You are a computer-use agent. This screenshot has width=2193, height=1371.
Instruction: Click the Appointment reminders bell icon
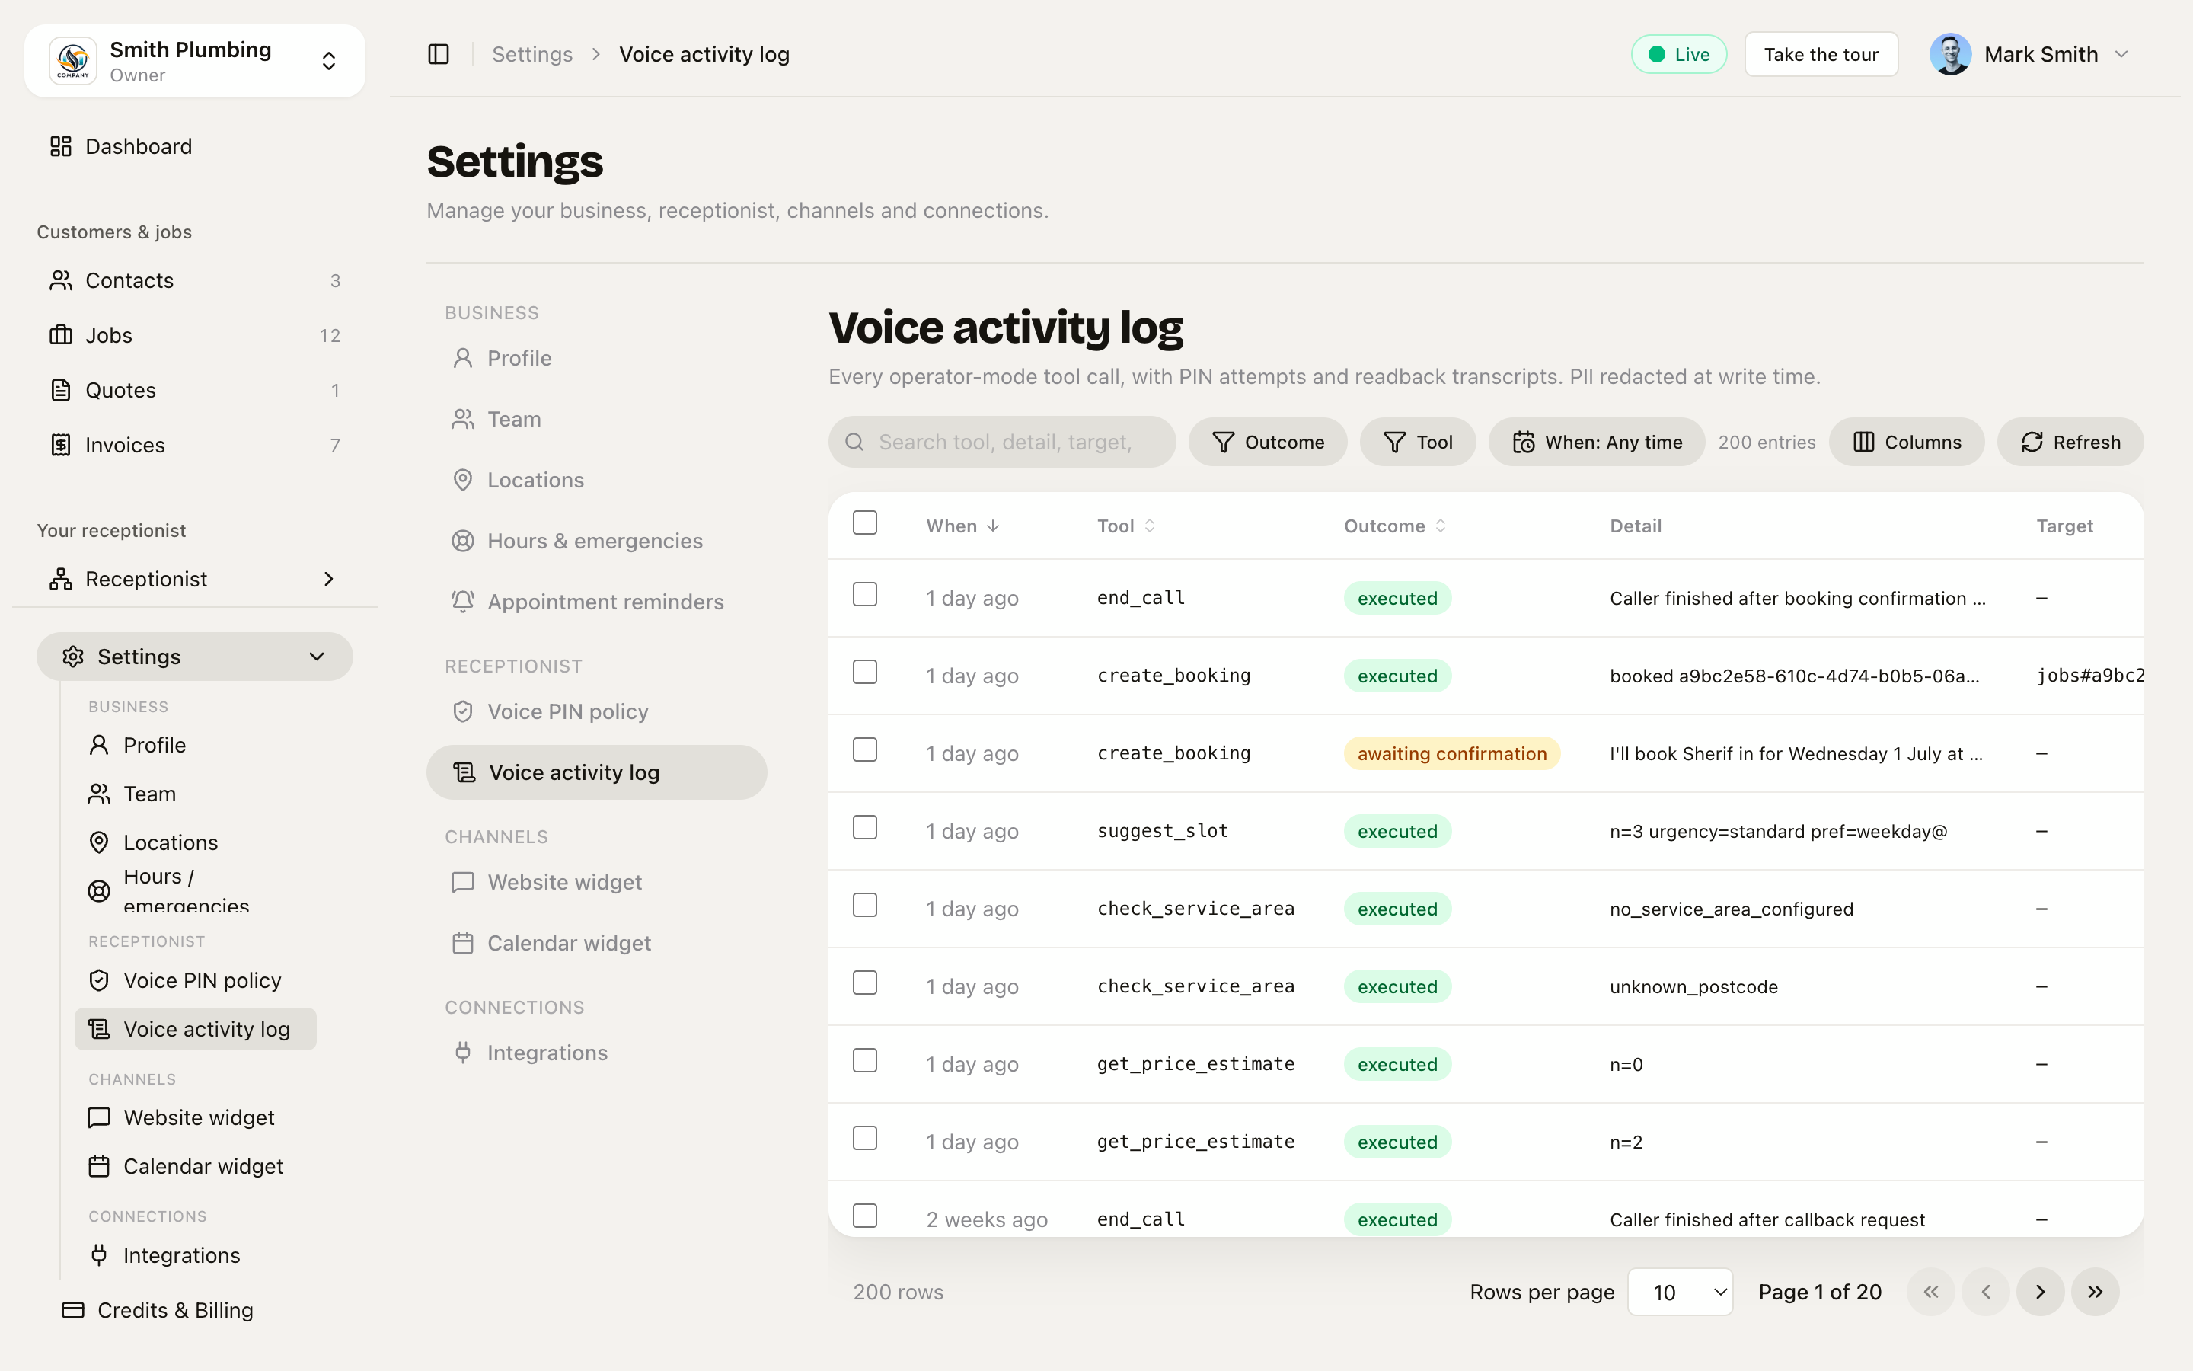point(463,602)
